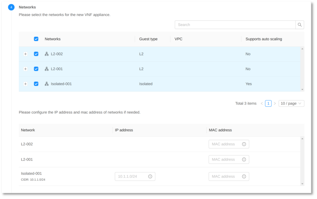Screen dimensions: 317x199
Task: Click the lower table scrollbar up arrow
Action: coord(302,139)
